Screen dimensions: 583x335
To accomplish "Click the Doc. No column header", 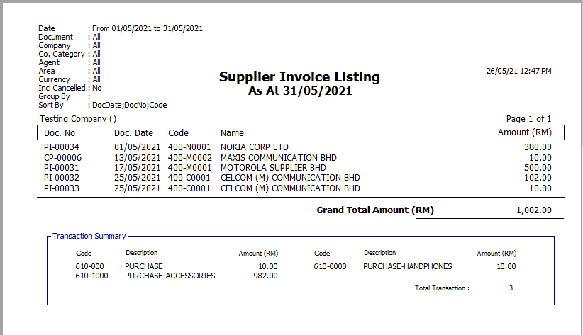I will 60,132.
